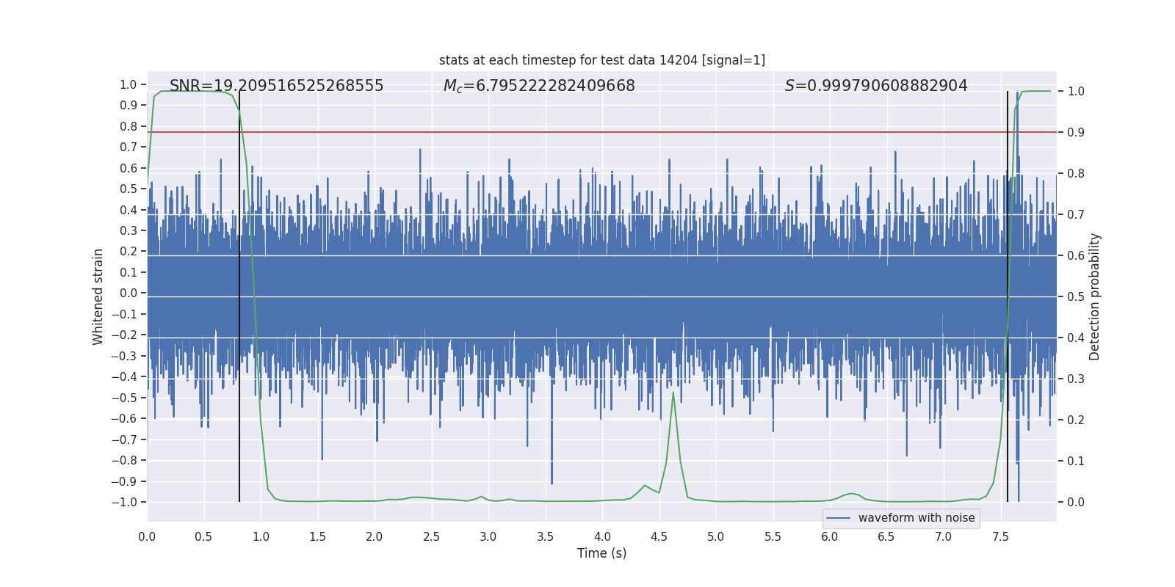The image size is (1175, 587).
Task: Select the 'Whitened strain' y-axis label
Action: point(98,296)
